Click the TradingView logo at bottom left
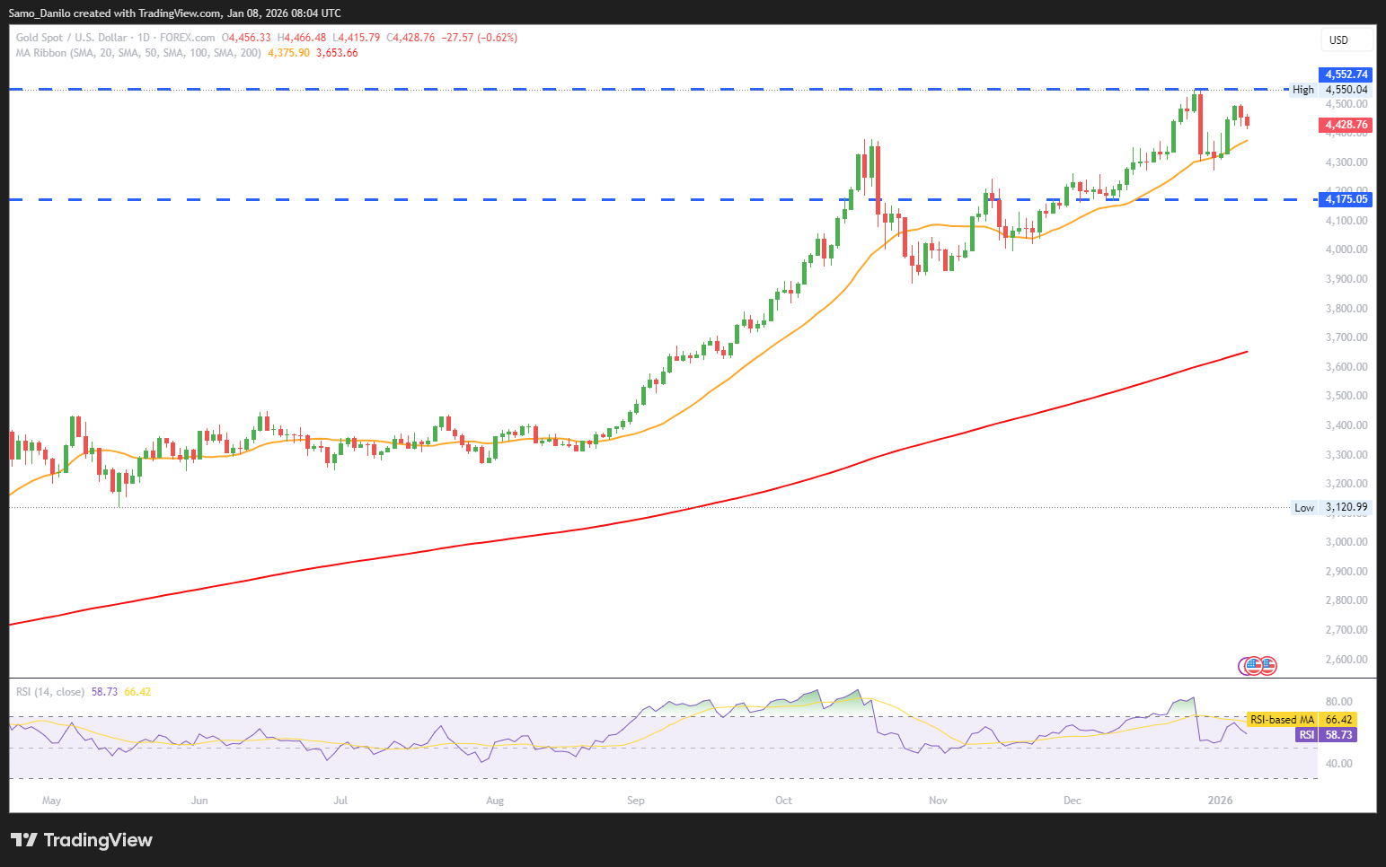1386x867 pixels. point(82,840)
